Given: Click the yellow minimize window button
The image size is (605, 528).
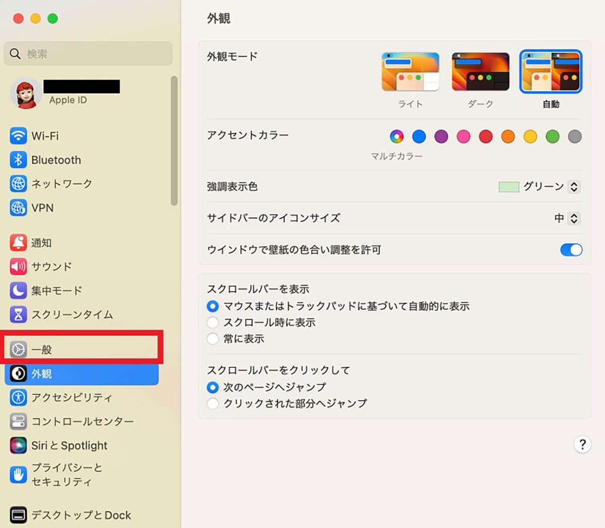Looking at the screenshot, I should click(35, 19).
